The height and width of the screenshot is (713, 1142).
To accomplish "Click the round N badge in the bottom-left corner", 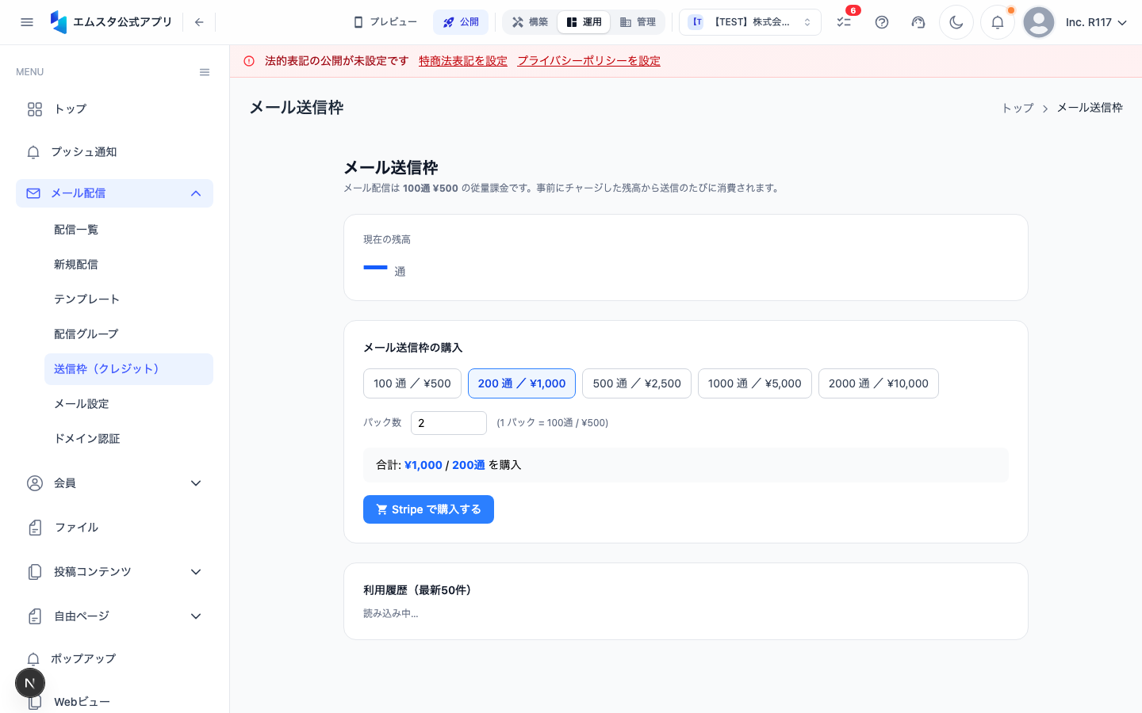I will (x=30, y=683).
